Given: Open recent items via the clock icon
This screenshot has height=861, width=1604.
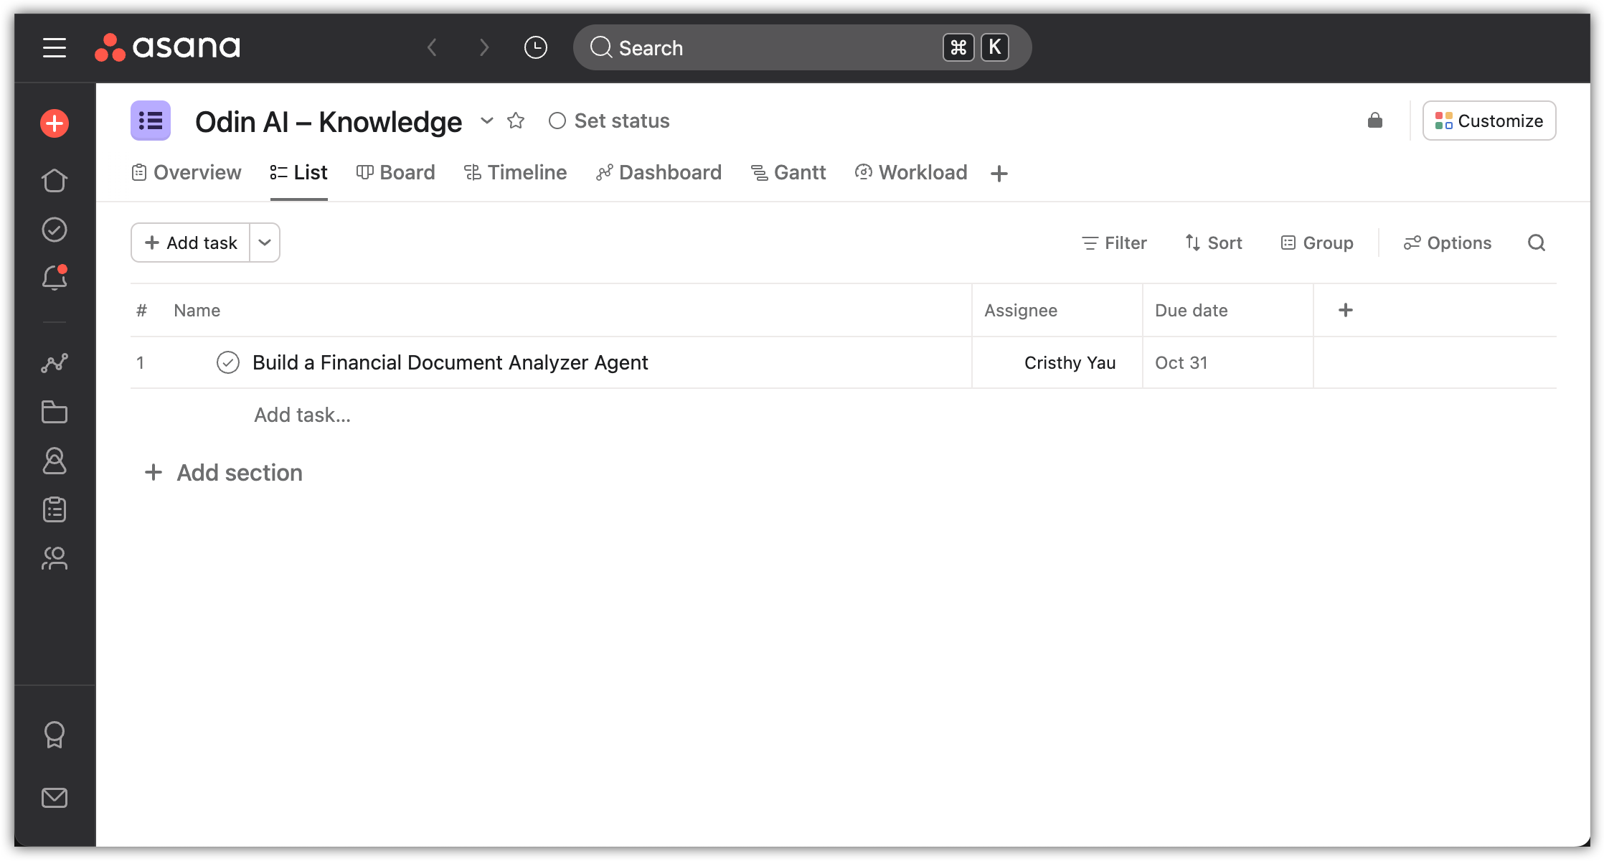Looking at the screenshot, I should point(535,47).
